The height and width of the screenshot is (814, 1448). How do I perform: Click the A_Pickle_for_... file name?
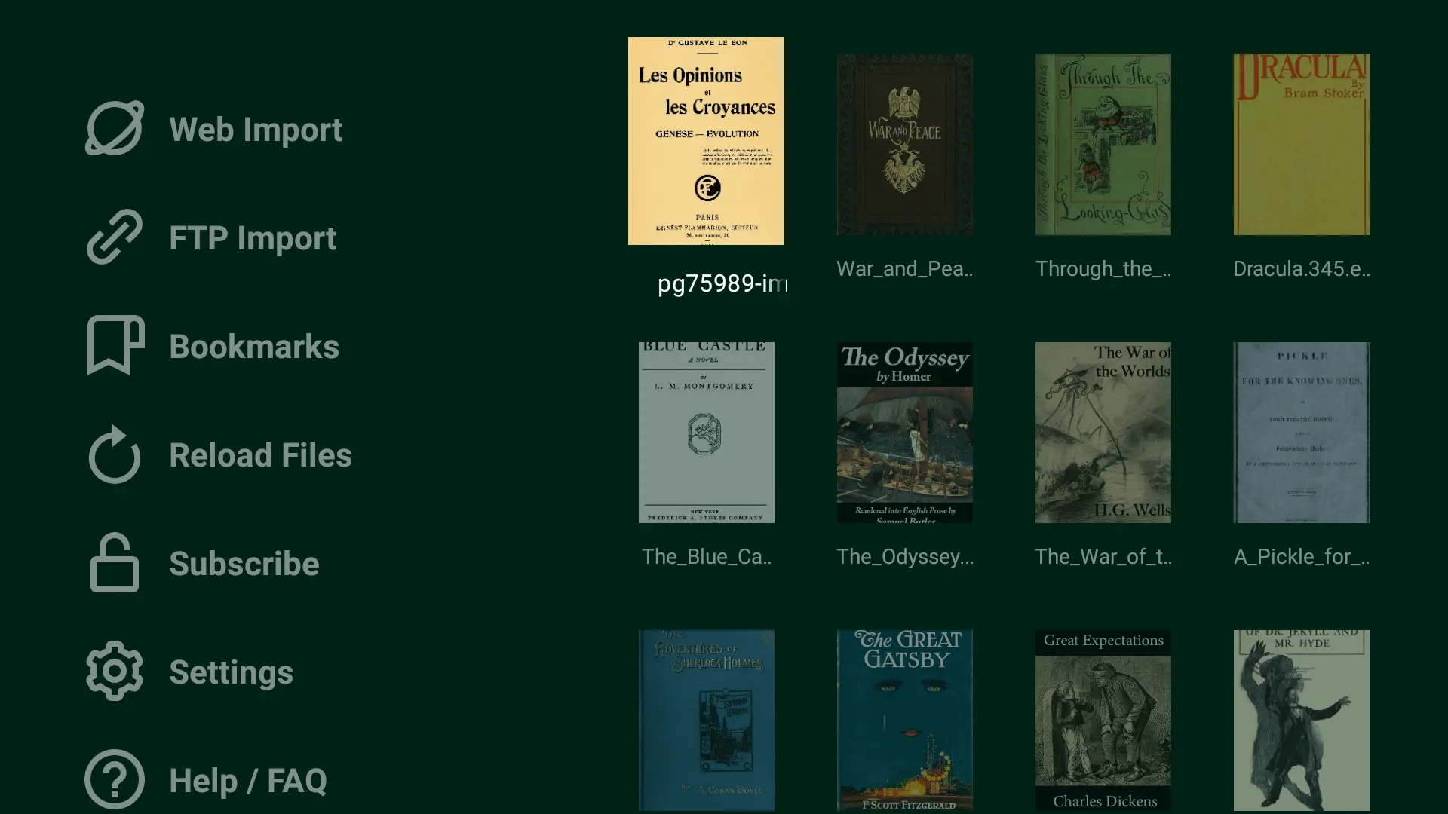click(x=1302, y=557)
